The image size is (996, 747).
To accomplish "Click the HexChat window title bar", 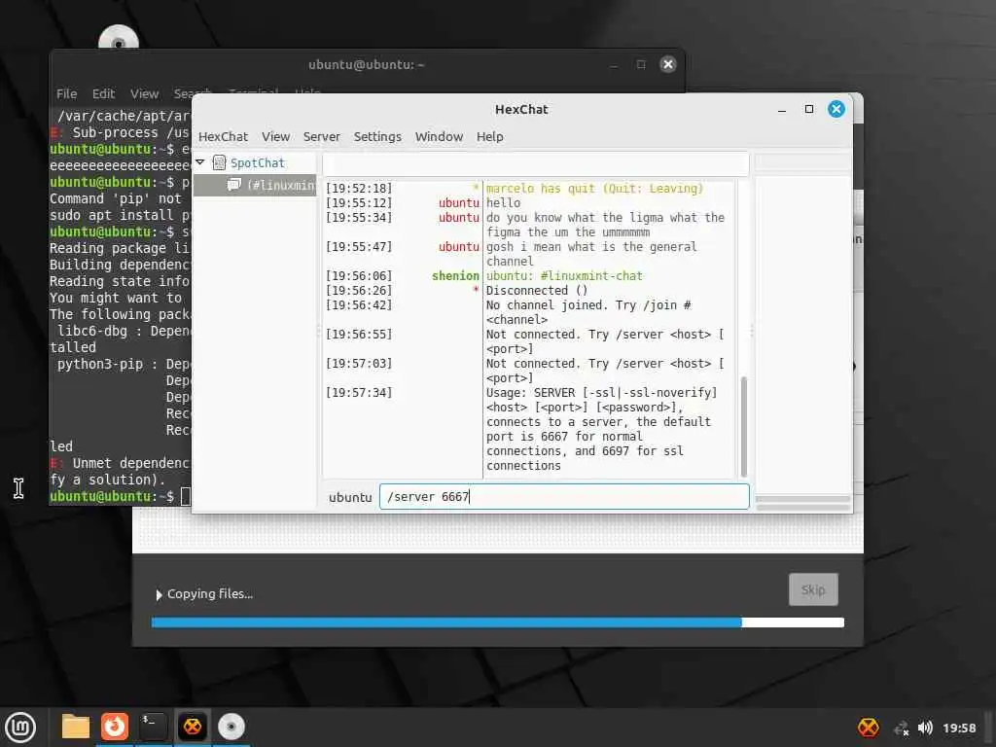I will pyautogui.click(x=521, y=109).
